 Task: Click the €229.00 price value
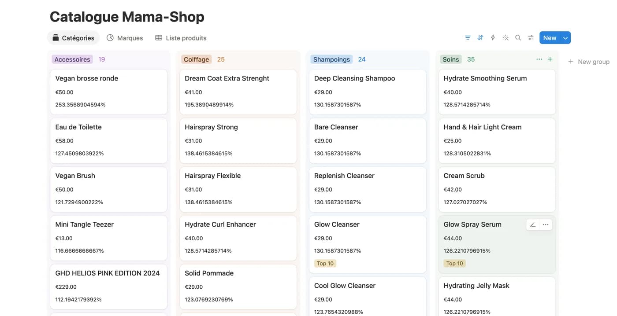[x=66, y=287]
